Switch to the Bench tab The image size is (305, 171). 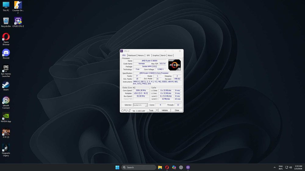pyautogui.click(x=163, y=55)
